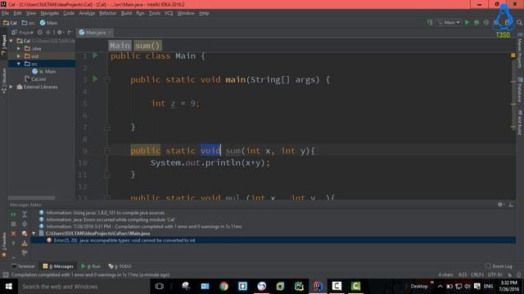Screen dimensions: 524x294
Task: Hide the Project panel using the hide icon
Action: 70,33
